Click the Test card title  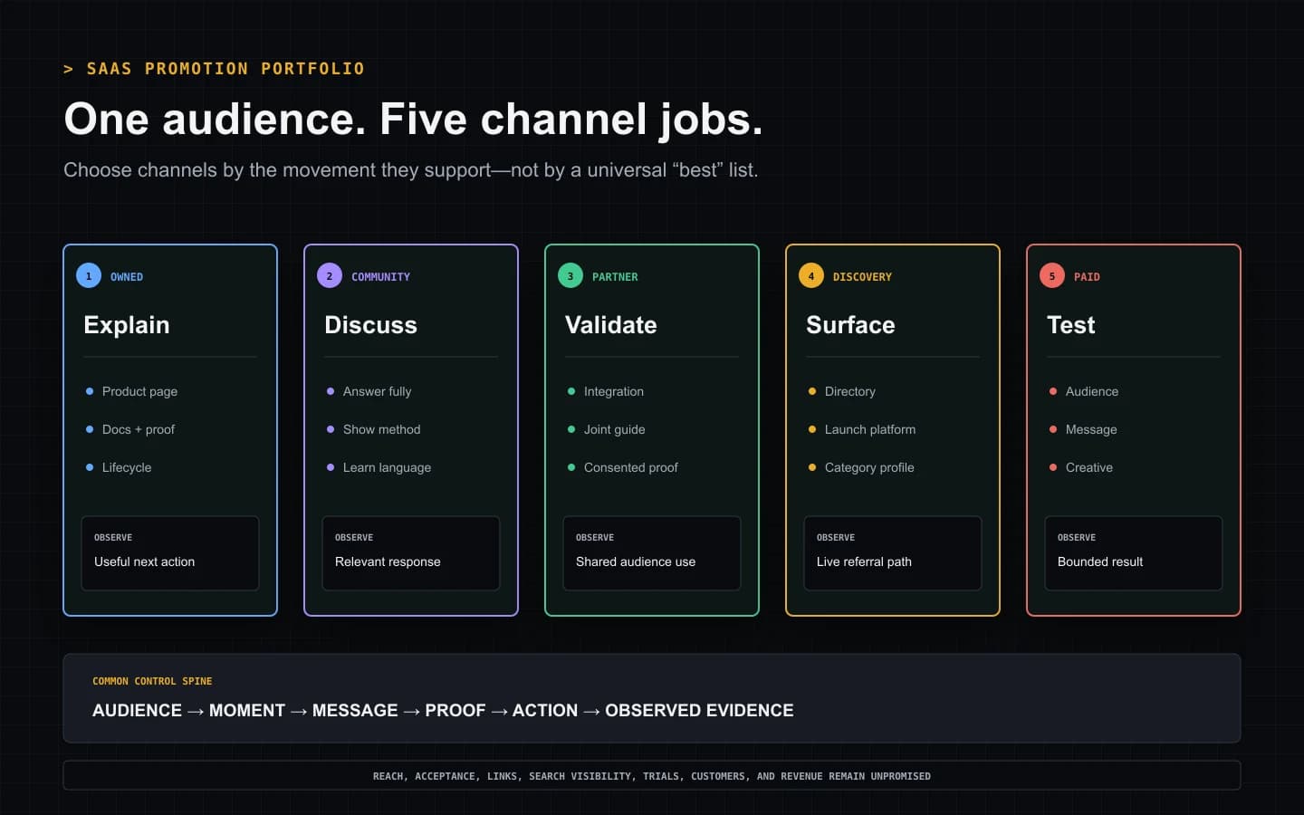tap(1071, 325)
